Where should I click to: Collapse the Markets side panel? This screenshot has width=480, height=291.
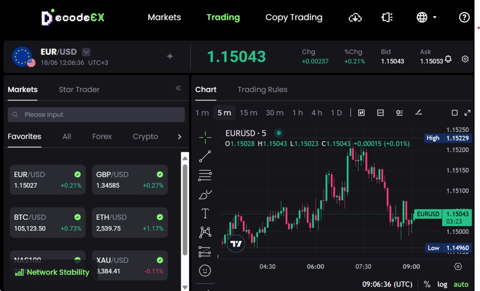[178, 88]
